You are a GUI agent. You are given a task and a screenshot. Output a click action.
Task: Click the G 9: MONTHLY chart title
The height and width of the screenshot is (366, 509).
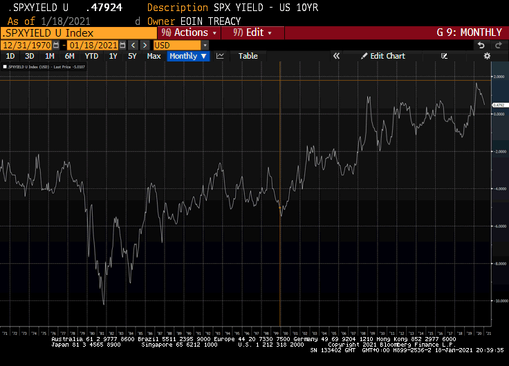469,32
